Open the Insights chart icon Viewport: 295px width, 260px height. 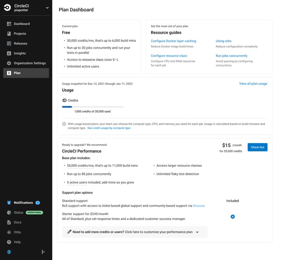pos(9,53)
